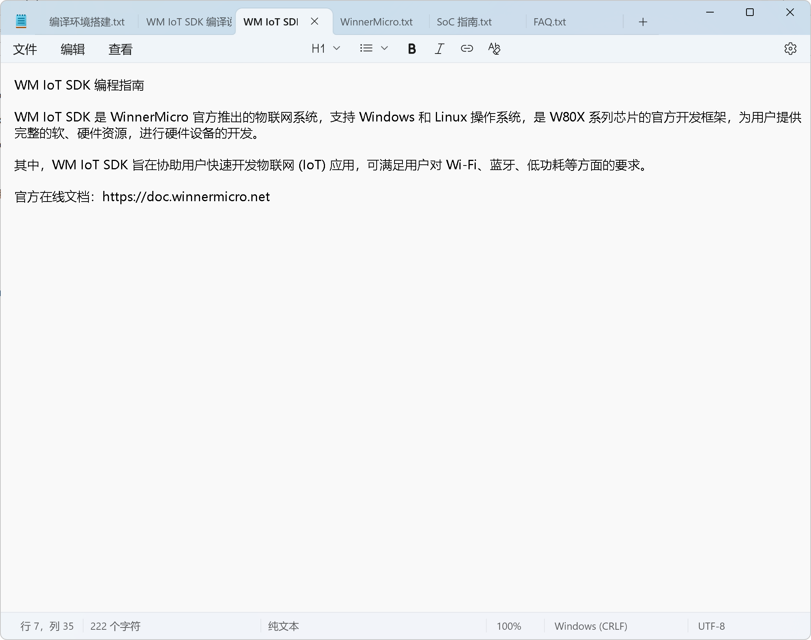Screen dimensions: 811x640
Task: Click the https://doc.winnermicro.net URL text
Action: 186,197
